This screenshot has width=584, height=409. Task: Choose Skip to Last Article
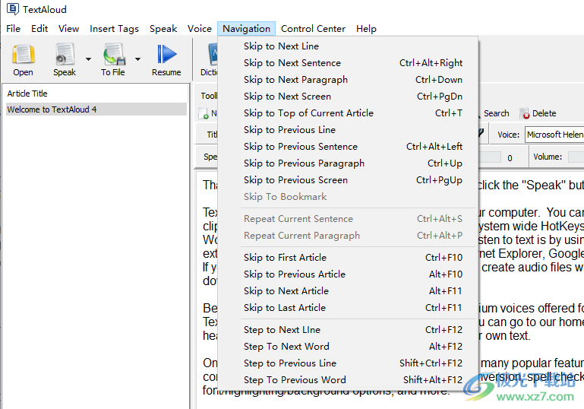click(348, 308)
